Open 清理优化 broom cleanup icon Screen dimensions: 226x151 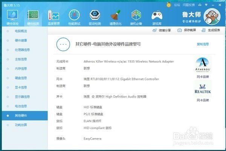click(116, 15)
